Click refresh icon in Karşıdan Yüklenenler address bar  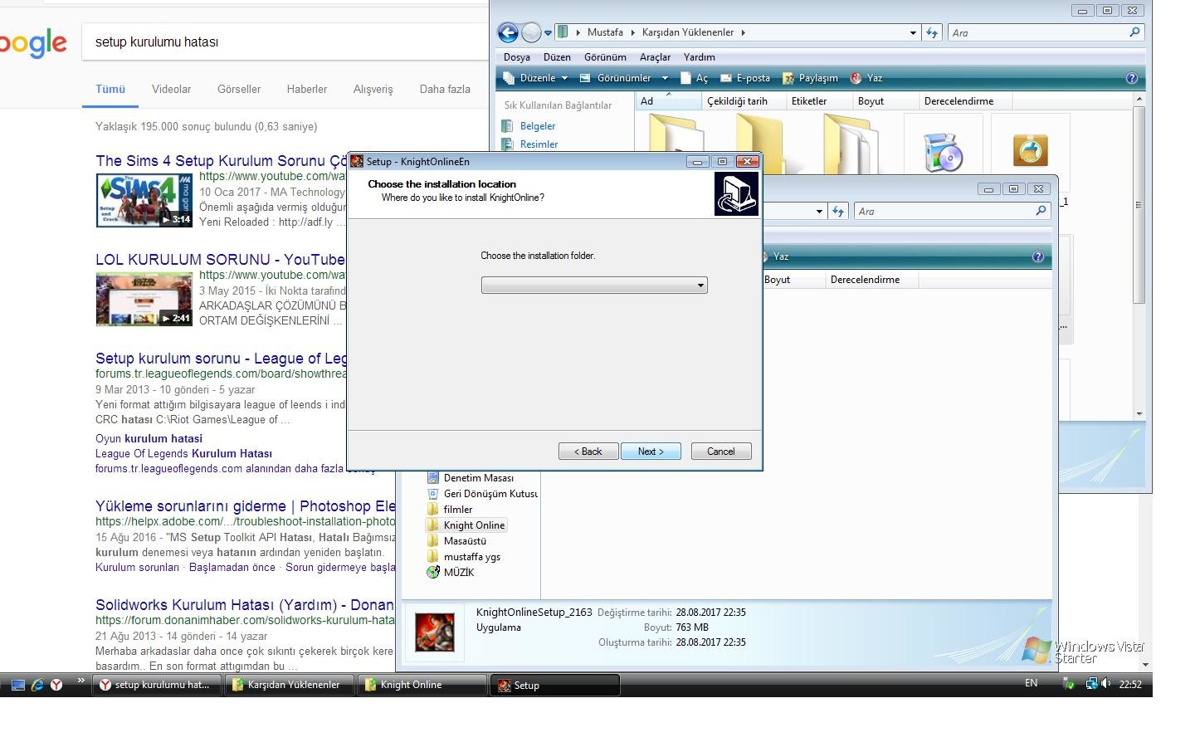pos(932,33)
